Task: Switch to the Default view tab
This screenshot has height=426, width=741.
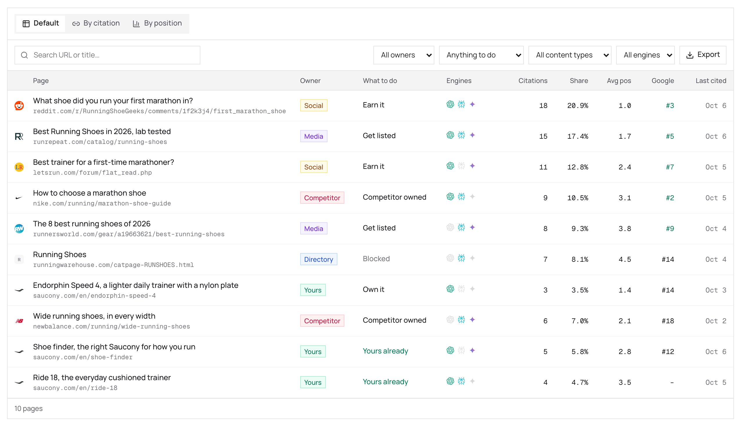Action: [41, 24]
